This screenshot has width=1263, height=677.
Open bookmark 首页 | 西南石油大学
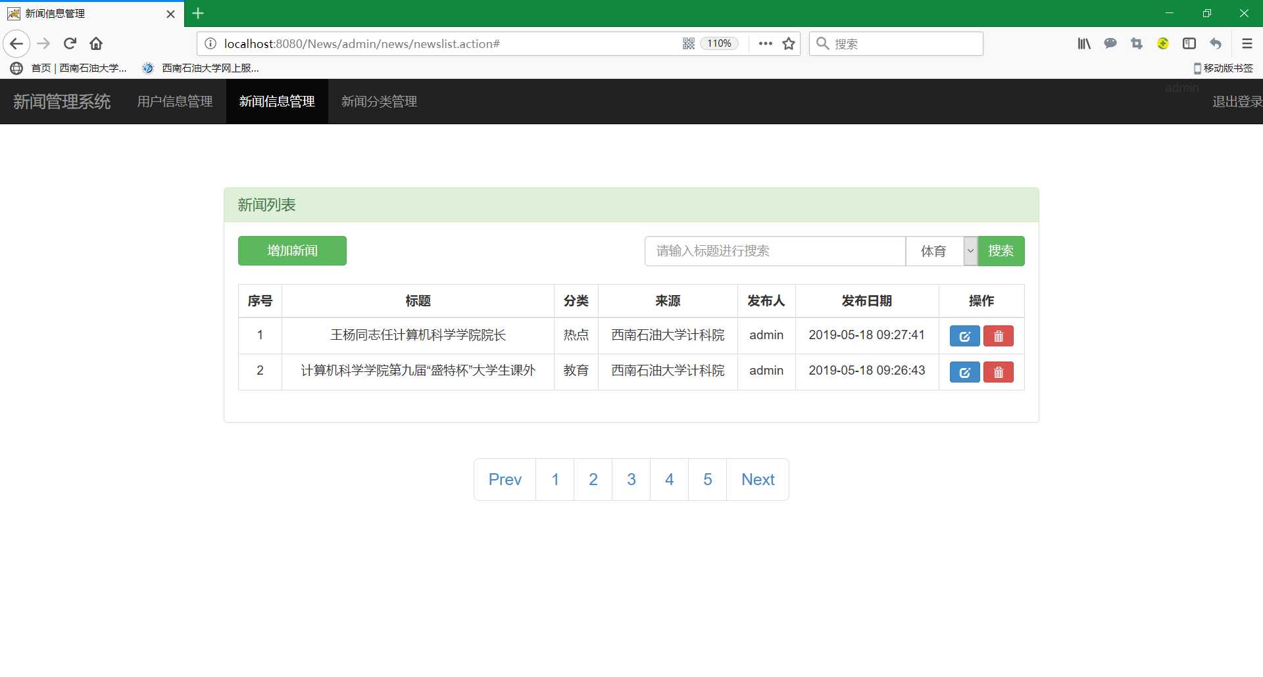click(69, 68)
